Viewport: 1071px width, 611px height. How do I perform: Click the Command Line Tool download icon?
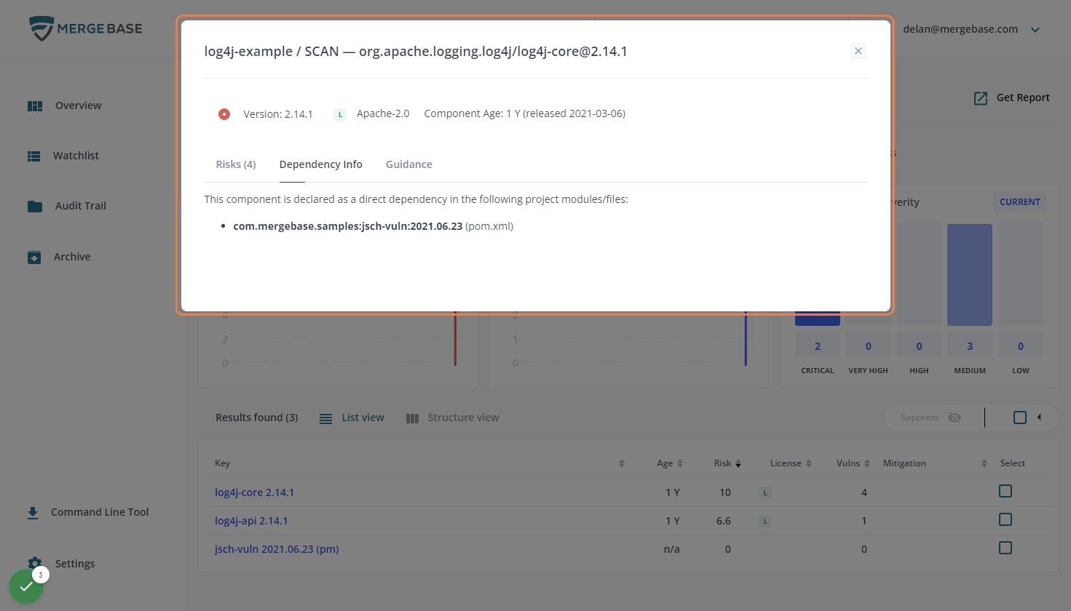(33, 513)
